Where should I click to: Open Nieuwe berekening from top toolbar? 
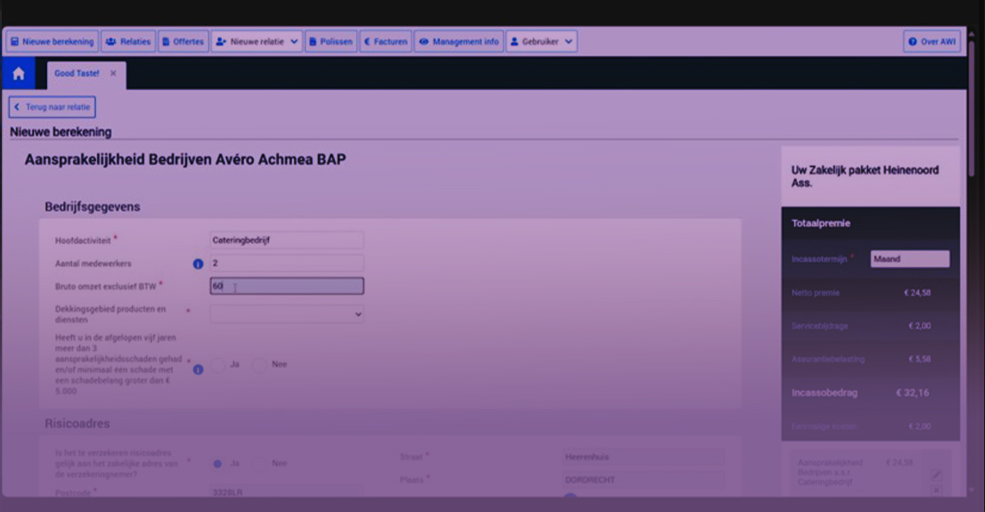(x=53, y=42)
